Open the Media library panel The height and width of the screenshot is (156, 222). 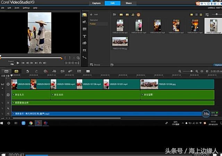click(x=85, y=15)
